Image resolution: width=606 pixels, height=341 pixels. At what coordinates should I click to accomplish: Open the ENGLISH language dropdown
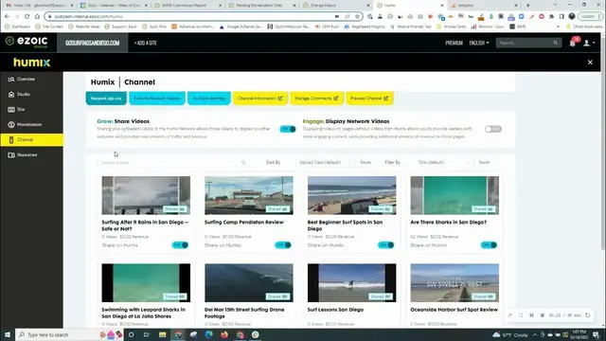479,43
